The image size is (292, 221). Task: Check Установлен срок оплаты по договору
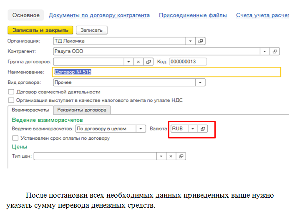(x=15, y=138)
